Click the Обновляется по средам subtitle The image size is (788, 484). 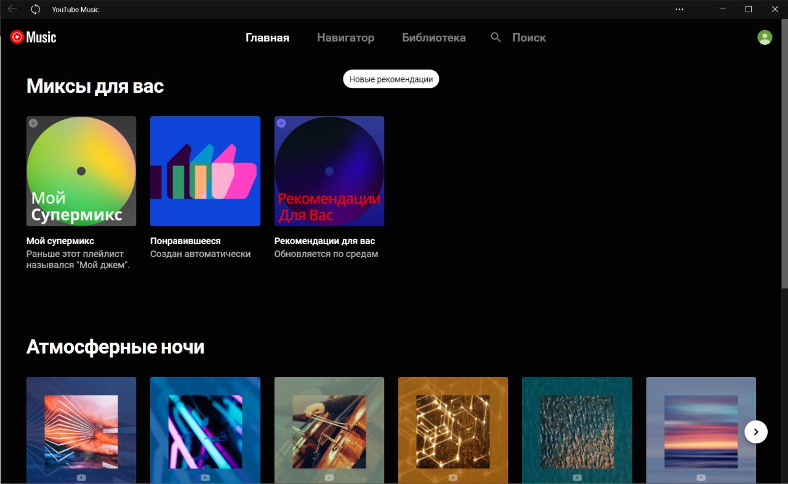point(326,254)
